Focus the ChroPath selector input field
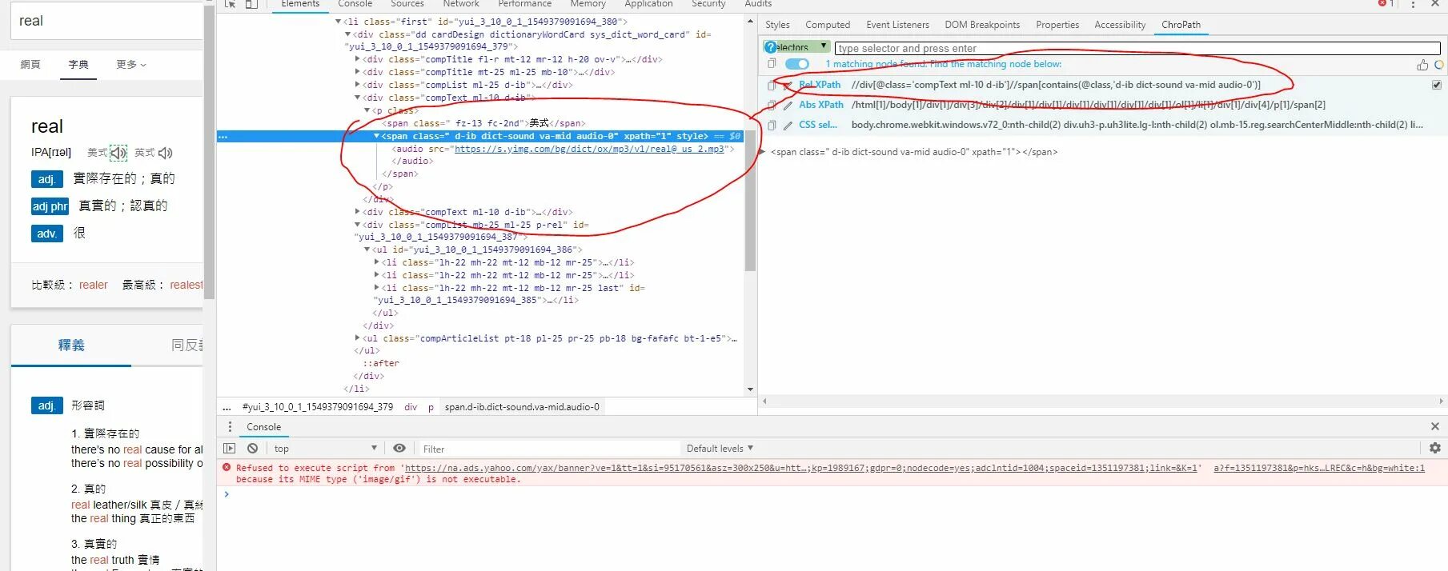The image size is (1448, 571). tap(1137, 48)
